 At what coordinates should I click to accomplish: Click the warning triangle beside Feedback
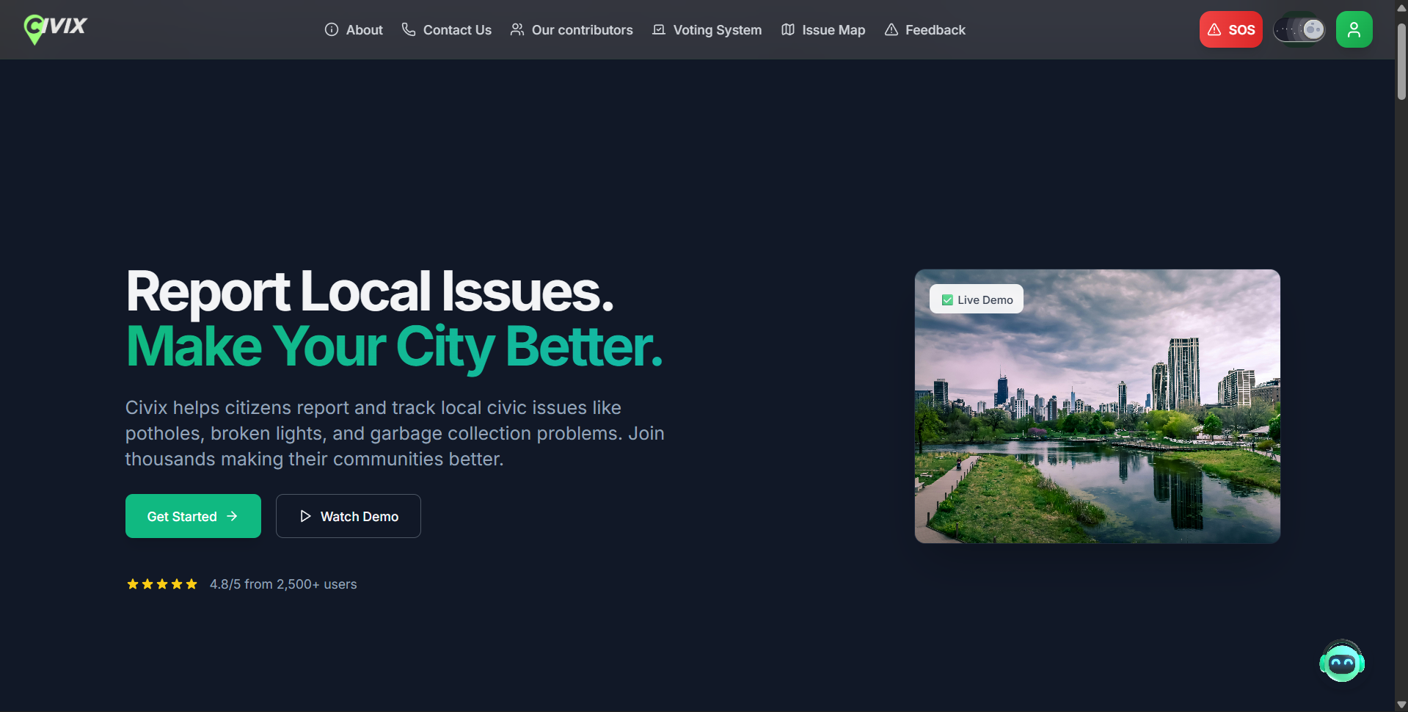click(x=891, y=29)
